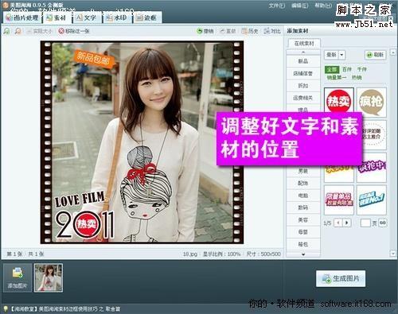Viewport: 398px width, 314px height.
Task: Open the 帮助 menu
Action: [323, 6]
